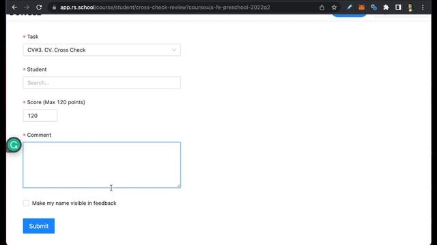
Task: Open the Extensions puzzle icon
Action: pyautogui.click(x=386, y=7)
